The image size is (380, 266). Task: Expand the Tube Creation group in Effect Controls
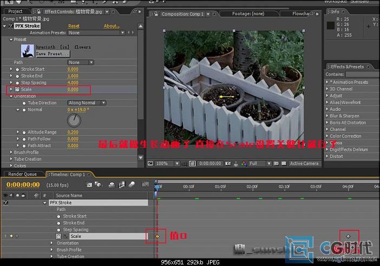click(11, 159)
